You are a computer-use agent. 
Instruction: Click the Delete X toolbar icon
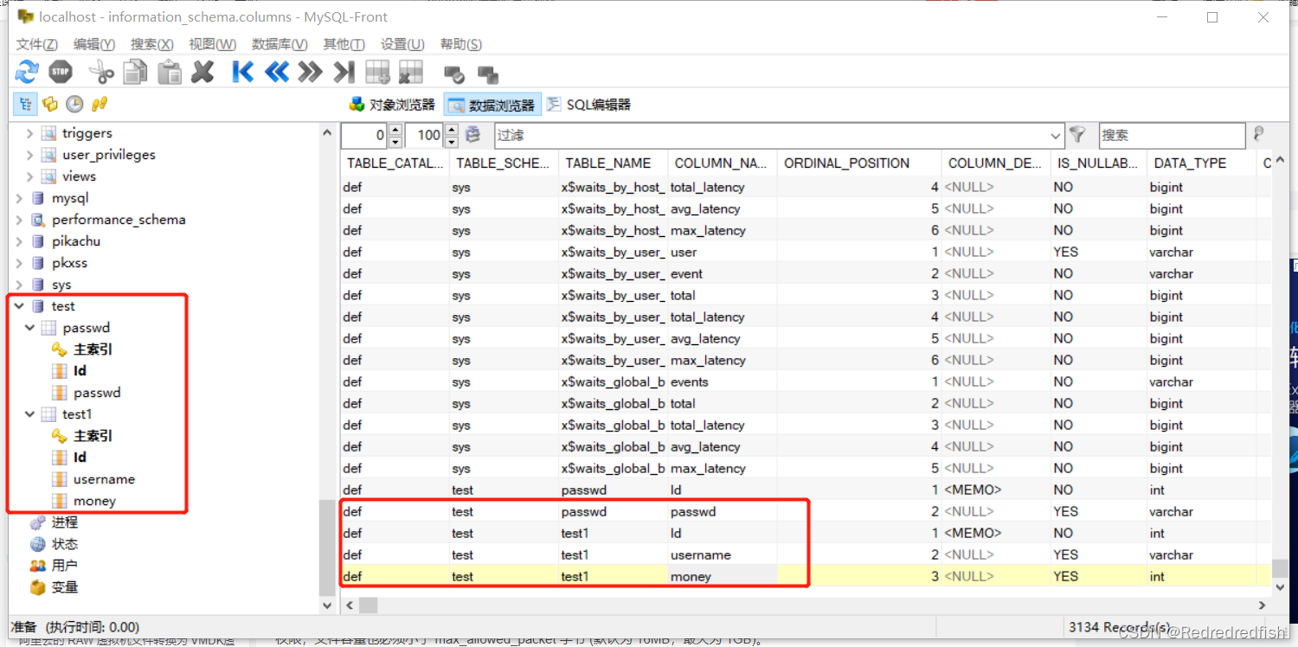(202, 72)
